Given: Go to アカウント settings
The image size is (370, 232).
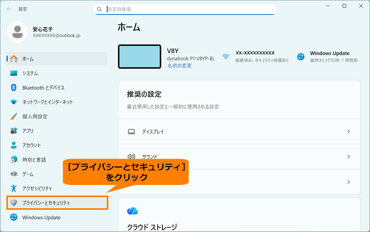Looking at the screenshot, I should [57, 145].
